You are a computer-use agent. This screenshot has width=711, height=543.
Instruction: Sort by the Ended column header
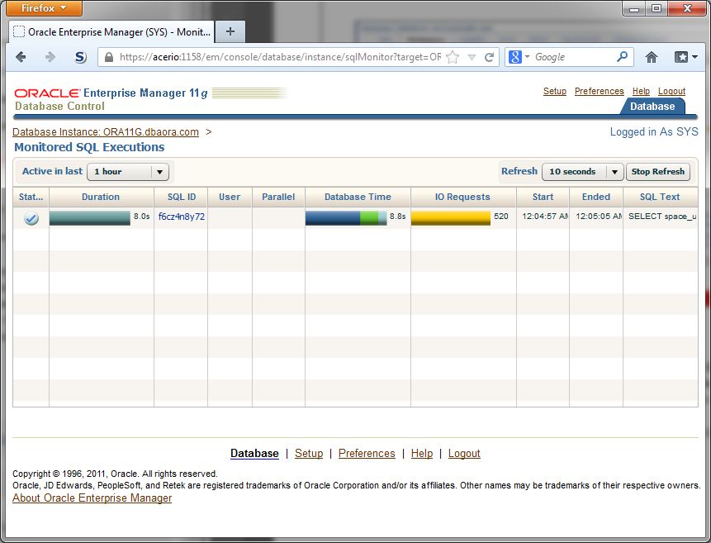pos(596,197)
